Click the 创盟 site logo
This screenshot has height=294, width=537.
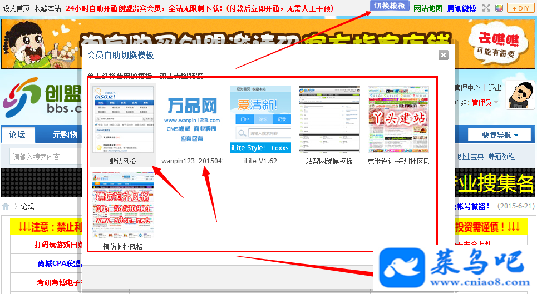pos(42,97)
